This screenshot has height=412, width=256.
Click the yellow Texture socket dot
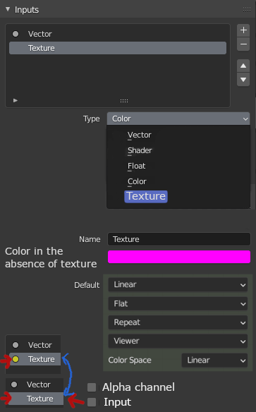coord(16,359)
